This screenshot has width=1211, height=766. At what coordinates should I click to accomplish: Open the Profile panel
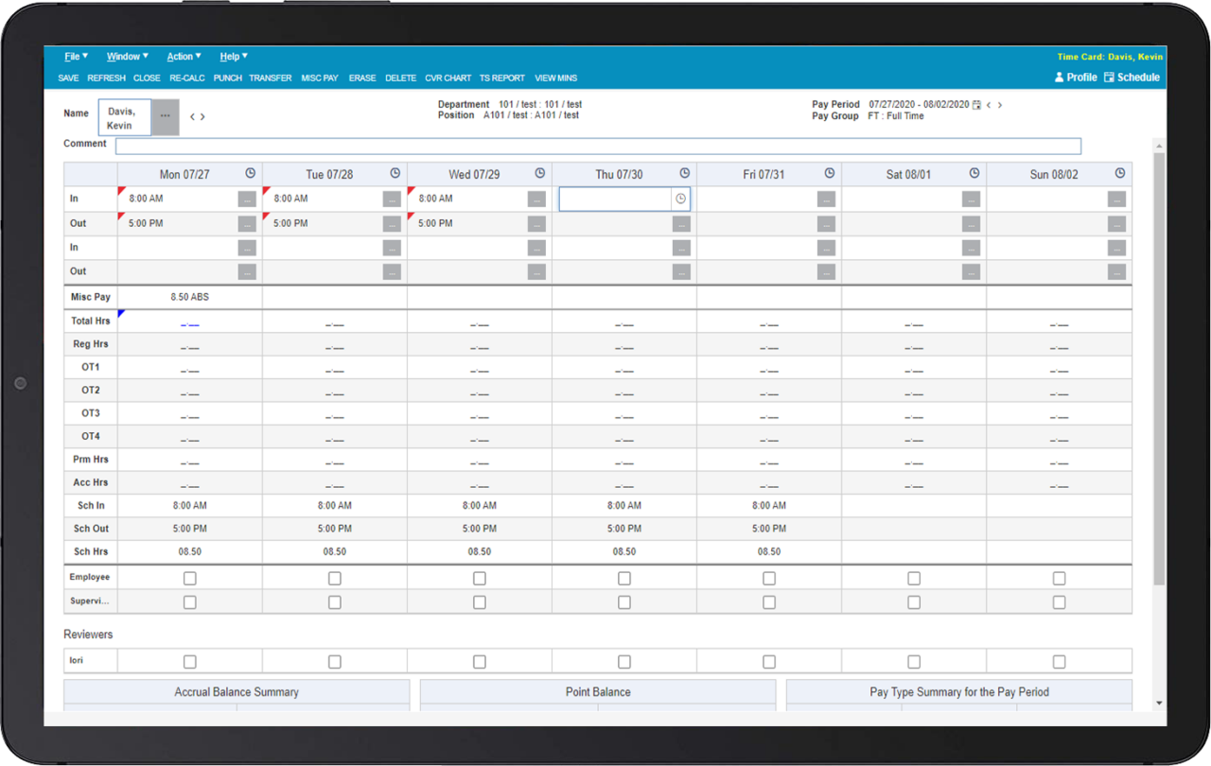pyautogui.click(x=1075, y=77)
